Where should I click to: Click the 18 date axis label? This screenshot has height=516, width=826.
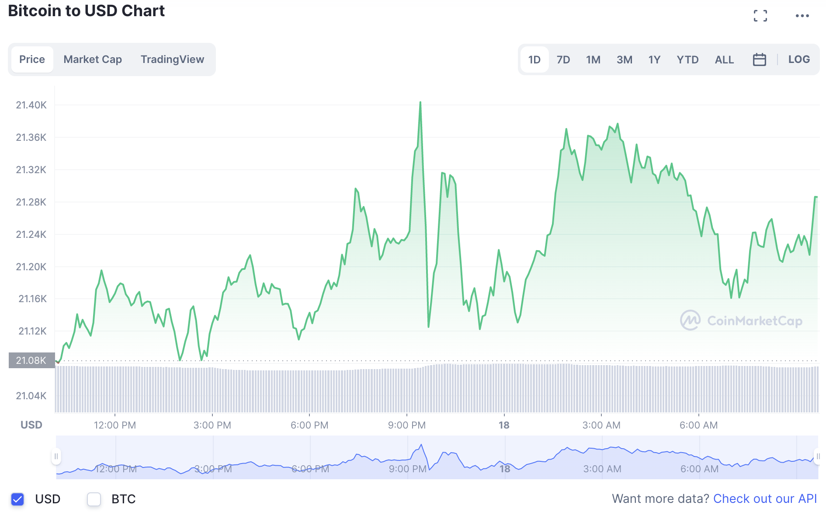[x=504, y=425]
